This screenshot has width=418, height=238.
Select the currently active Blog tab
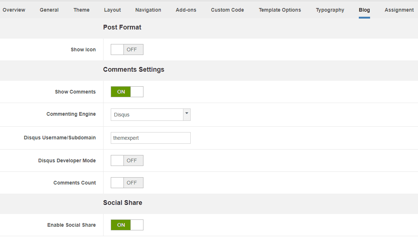point(364,10)
